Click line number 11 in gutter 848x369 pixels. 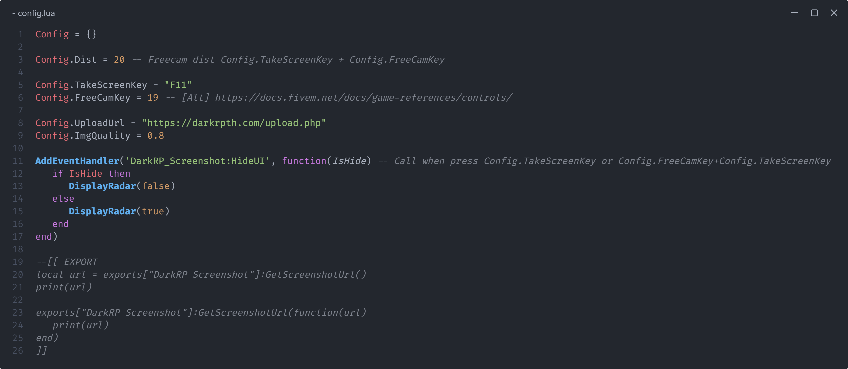tap(18, 161)
